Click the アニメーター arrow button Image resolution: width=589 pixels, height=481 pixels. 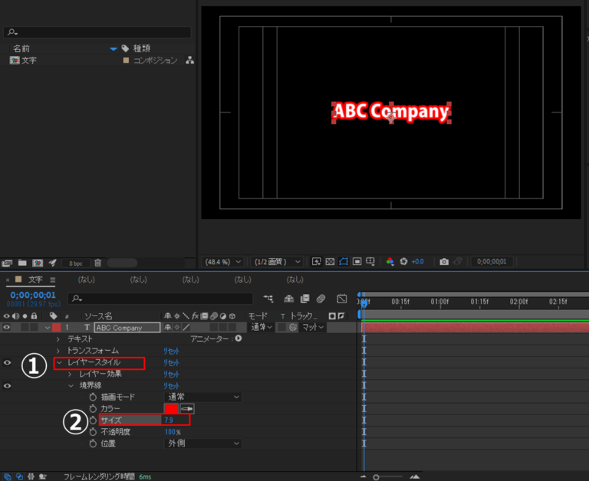pos(238,339)
